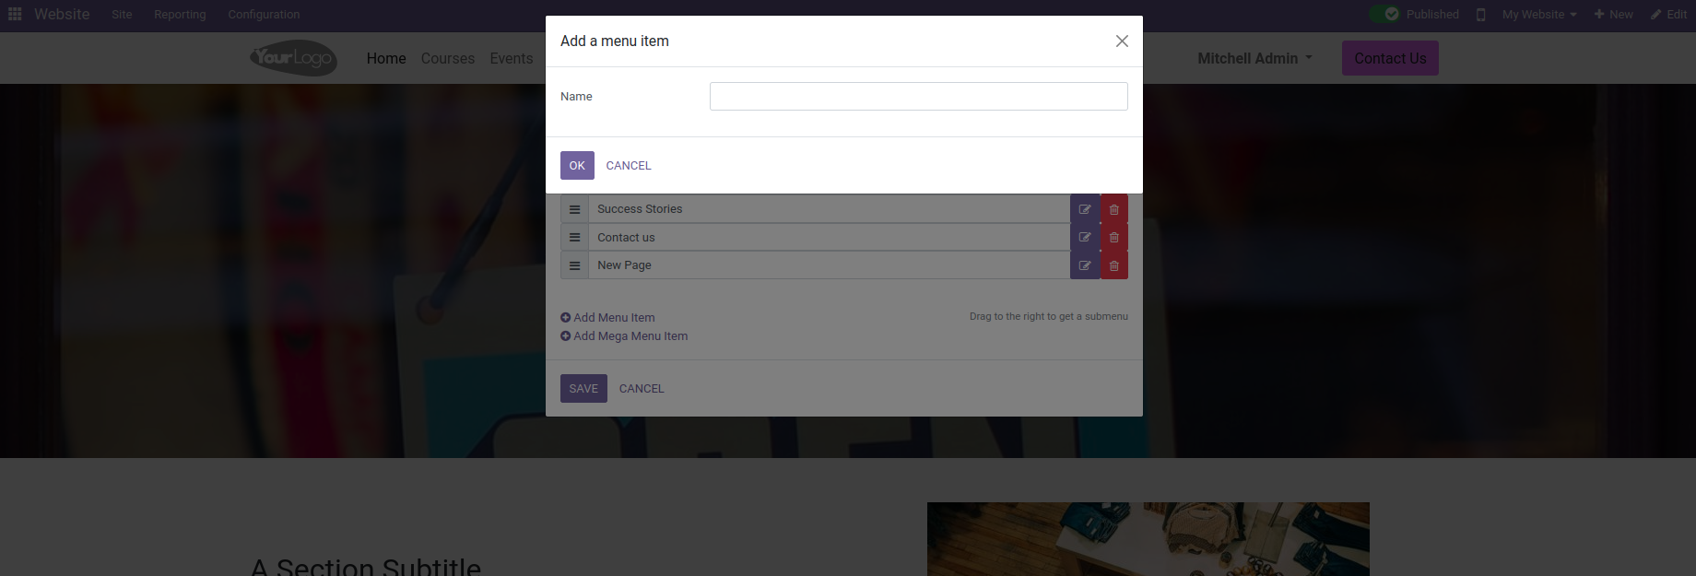Screen dimensions: 1696x576
Task: Select the New Page row text
Action: (624, 265)
